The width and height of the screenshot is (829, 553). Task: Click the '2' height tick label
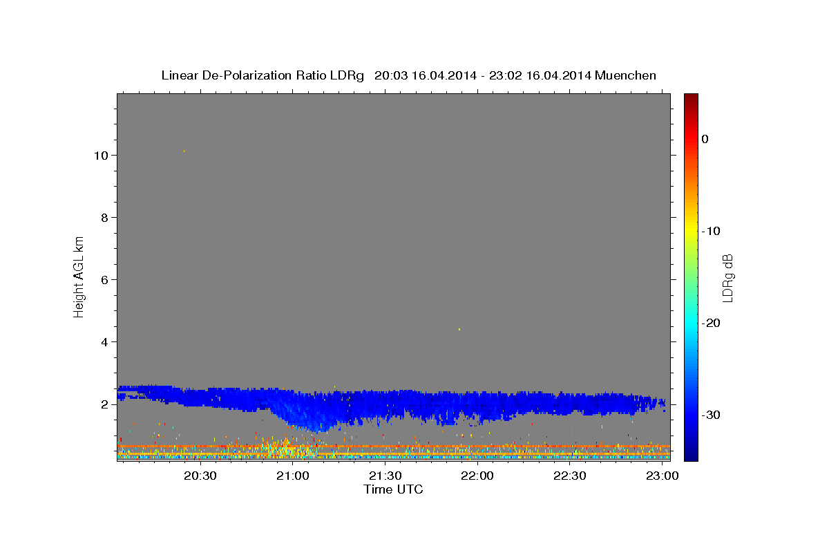(x=104, y=404)
